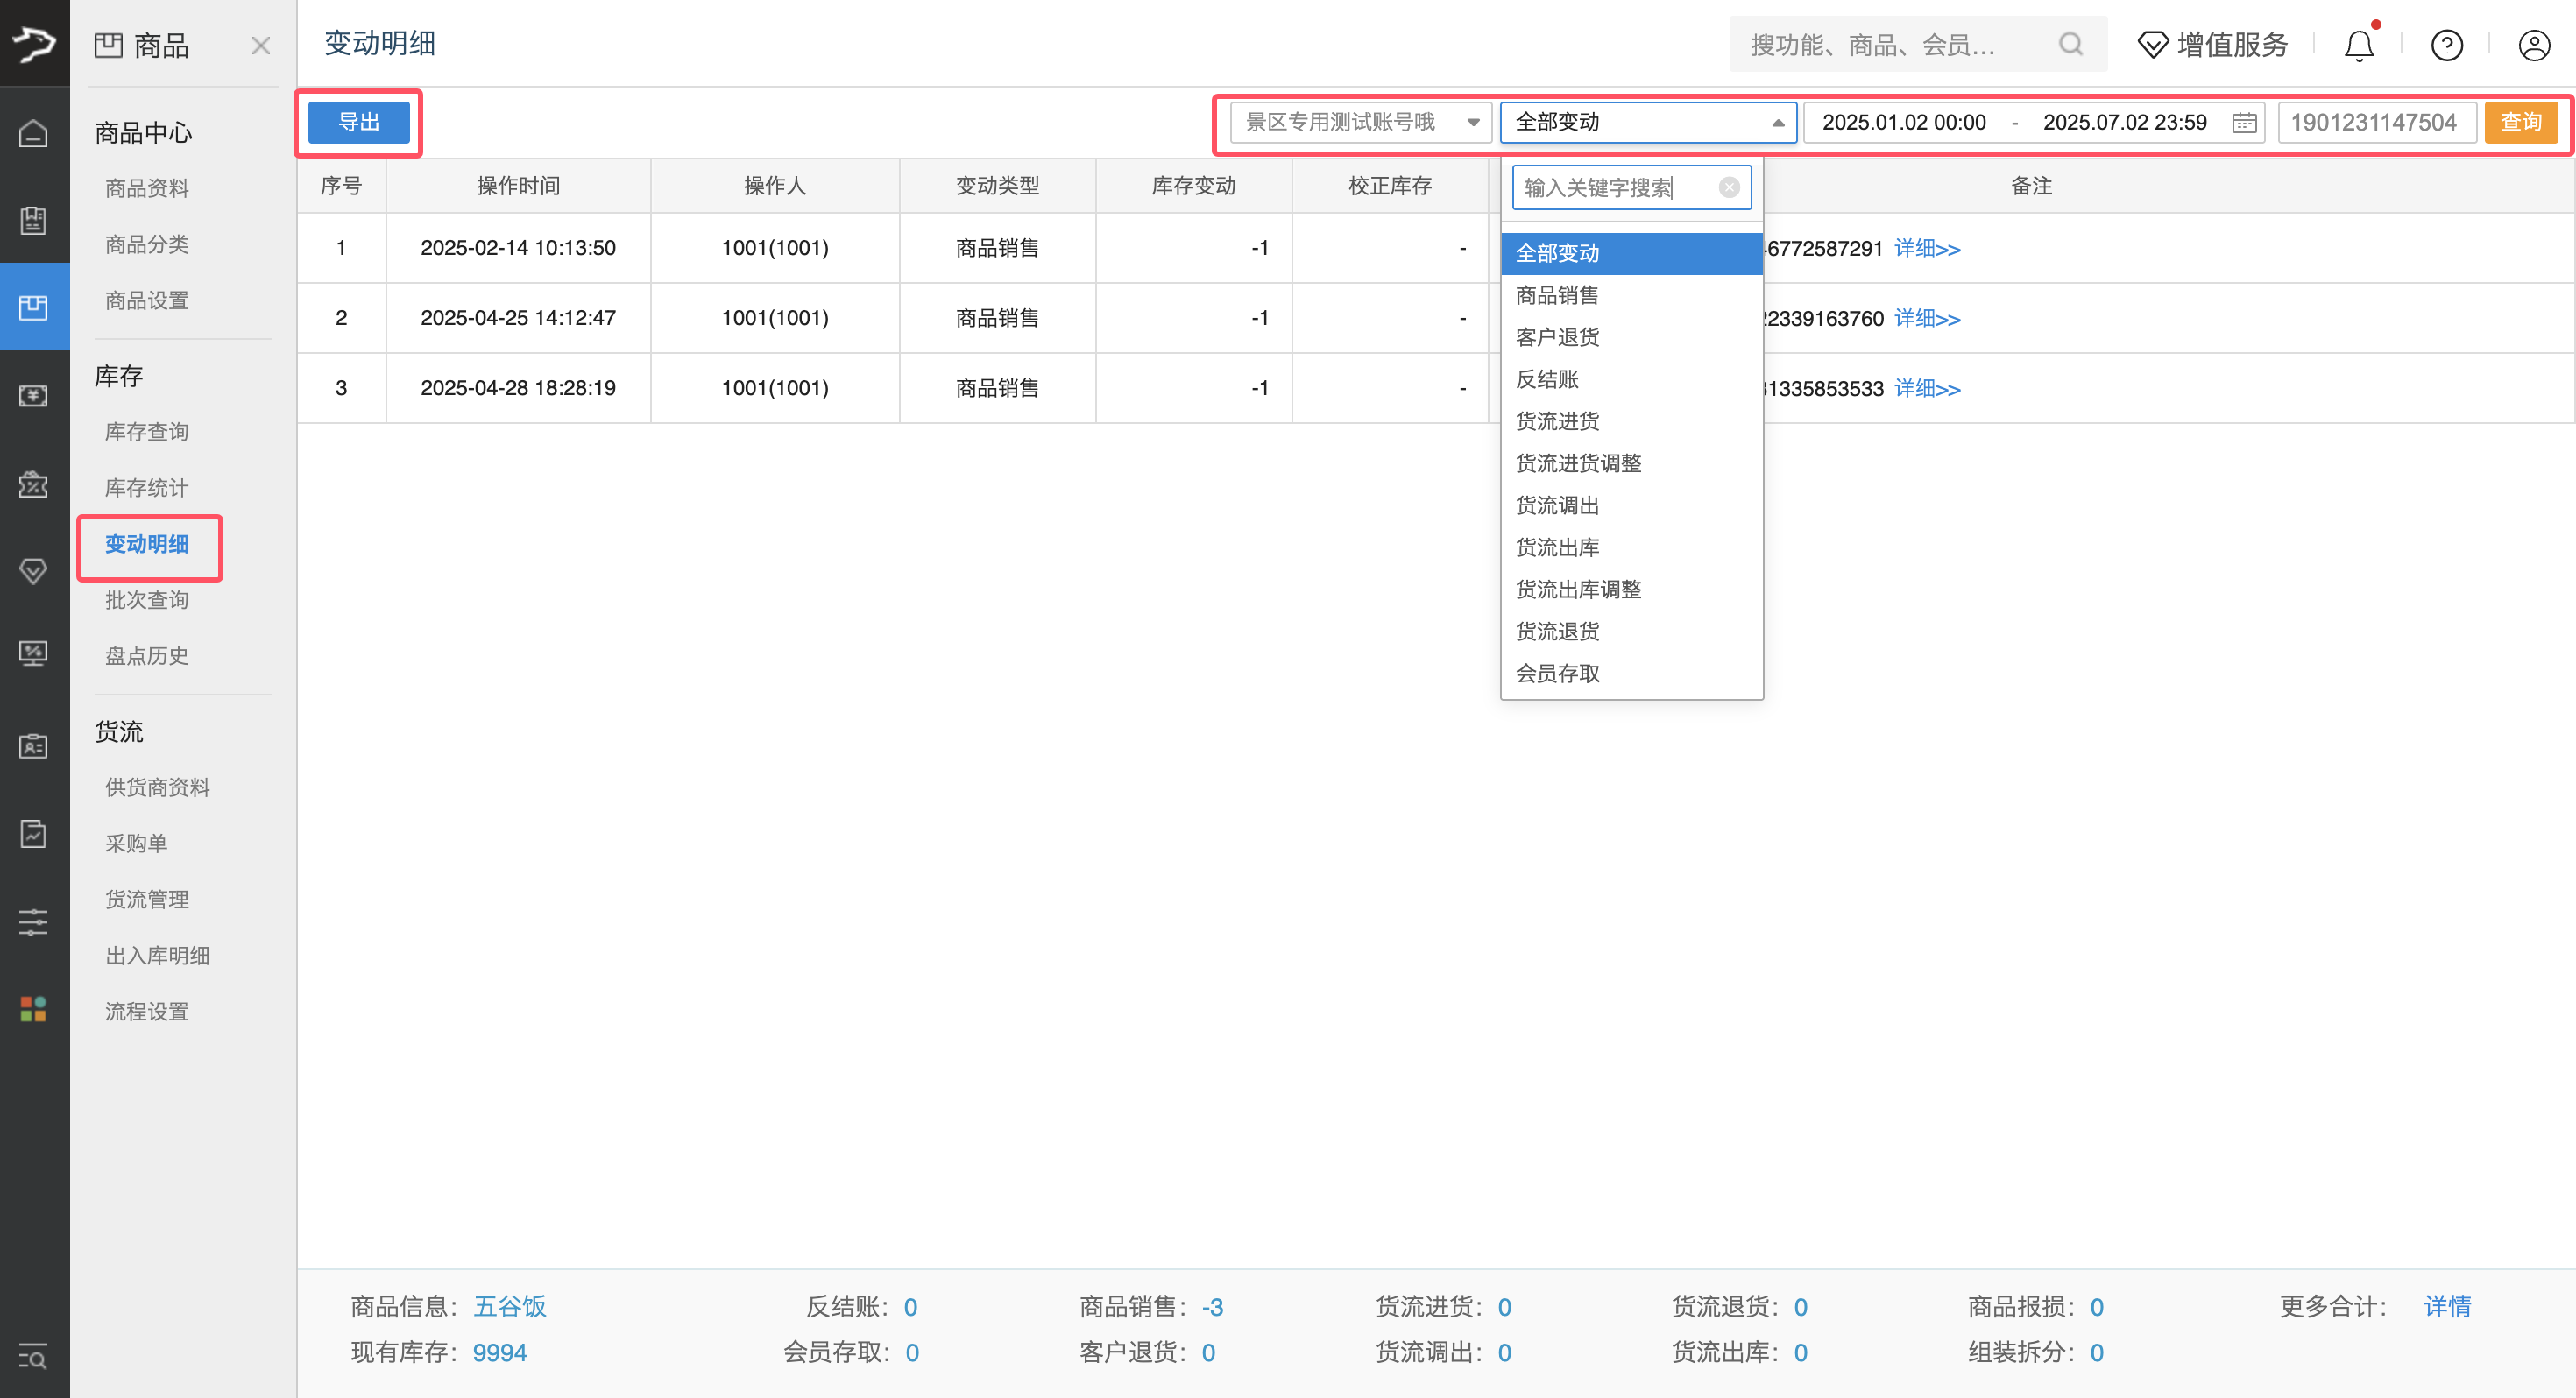Select 会员存取 option in the list
Image resolution: width=2576 pixels, height=1398 pixels.
pyautogui.click(x=1557, y=673)
